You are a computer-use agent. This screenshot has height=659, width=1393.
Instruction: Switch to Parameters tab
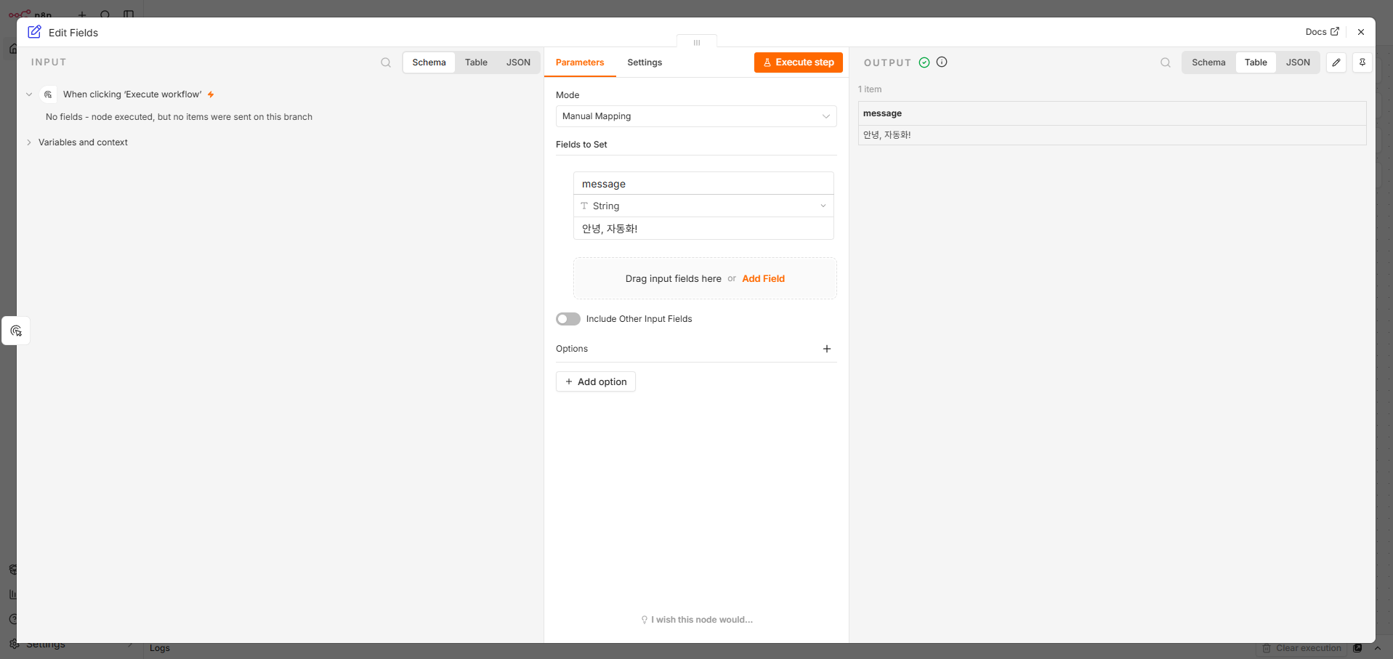coord(580,62)
